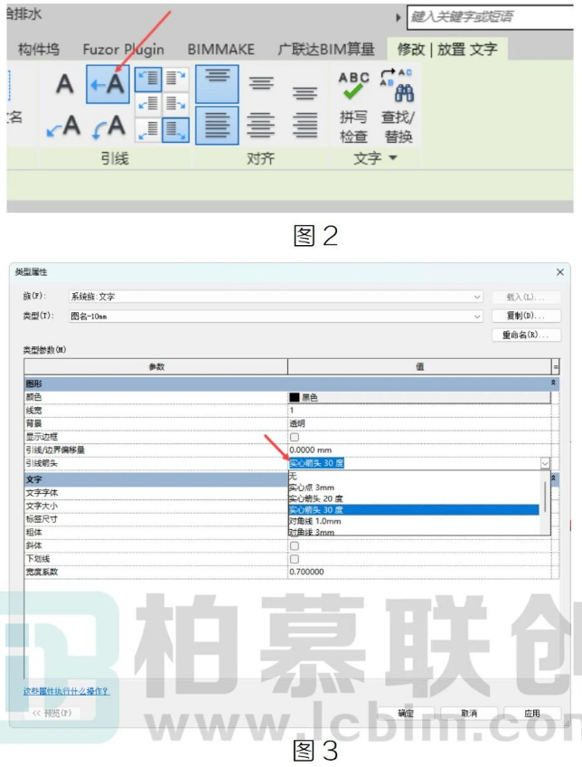Select 无 in the arrowhead list
Image resolution: width=582 pixels, height=767 pixels.
pyautogui.click(x=415, y=477)
